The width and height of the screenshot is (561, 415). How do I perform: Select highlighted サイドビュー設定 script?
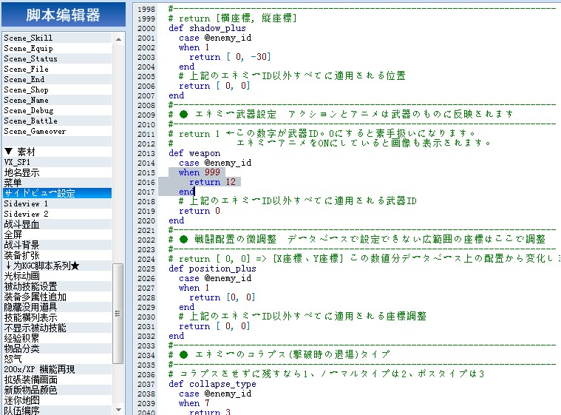(x=58, y=193)
